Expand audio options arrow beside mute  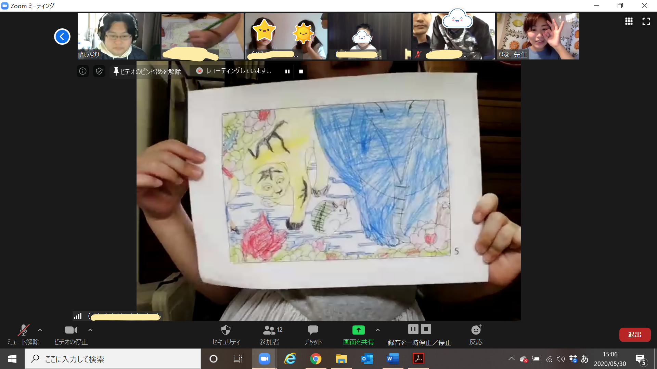[40, 330]
